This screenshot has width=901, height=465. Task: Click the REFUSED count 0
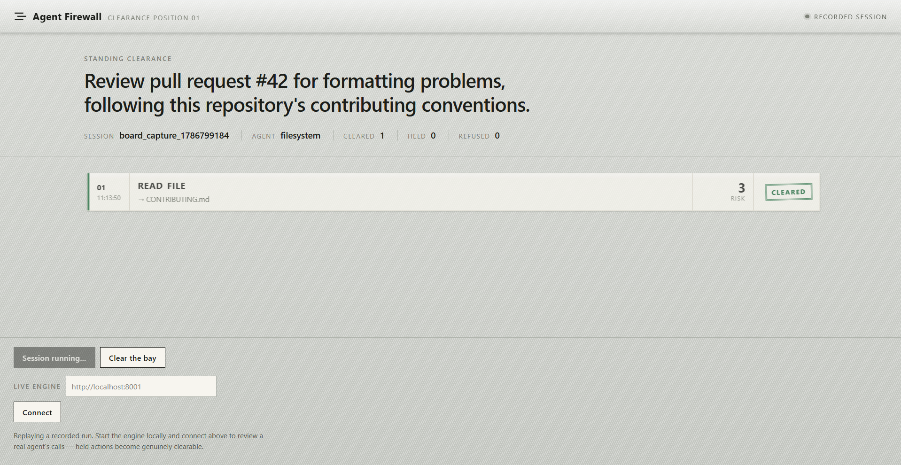coord(497,135)
